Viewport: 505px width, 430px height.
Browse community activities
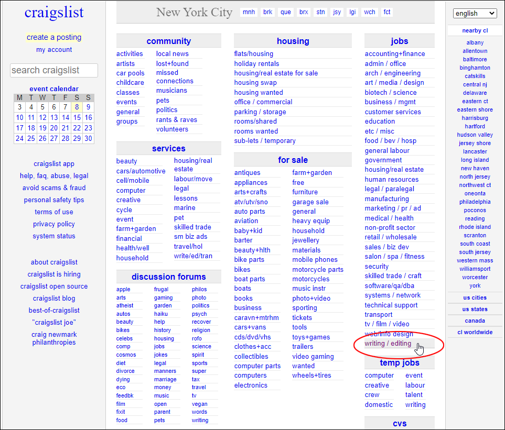pyautogui.click(x=130, y=54)
